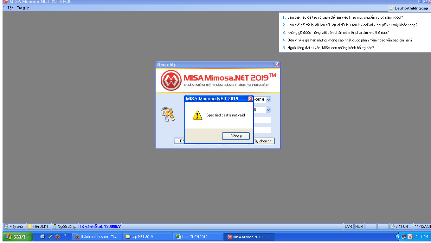Open the Tệp menu
This screenshot has width=431, height=243.
10,8
